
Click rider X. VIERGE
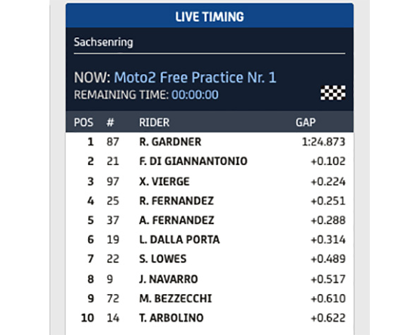pos(164,182)
